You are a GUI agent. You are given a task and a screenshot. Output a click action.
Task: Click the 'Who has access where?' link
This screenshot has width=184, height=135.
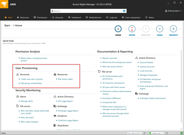point(112,66)
